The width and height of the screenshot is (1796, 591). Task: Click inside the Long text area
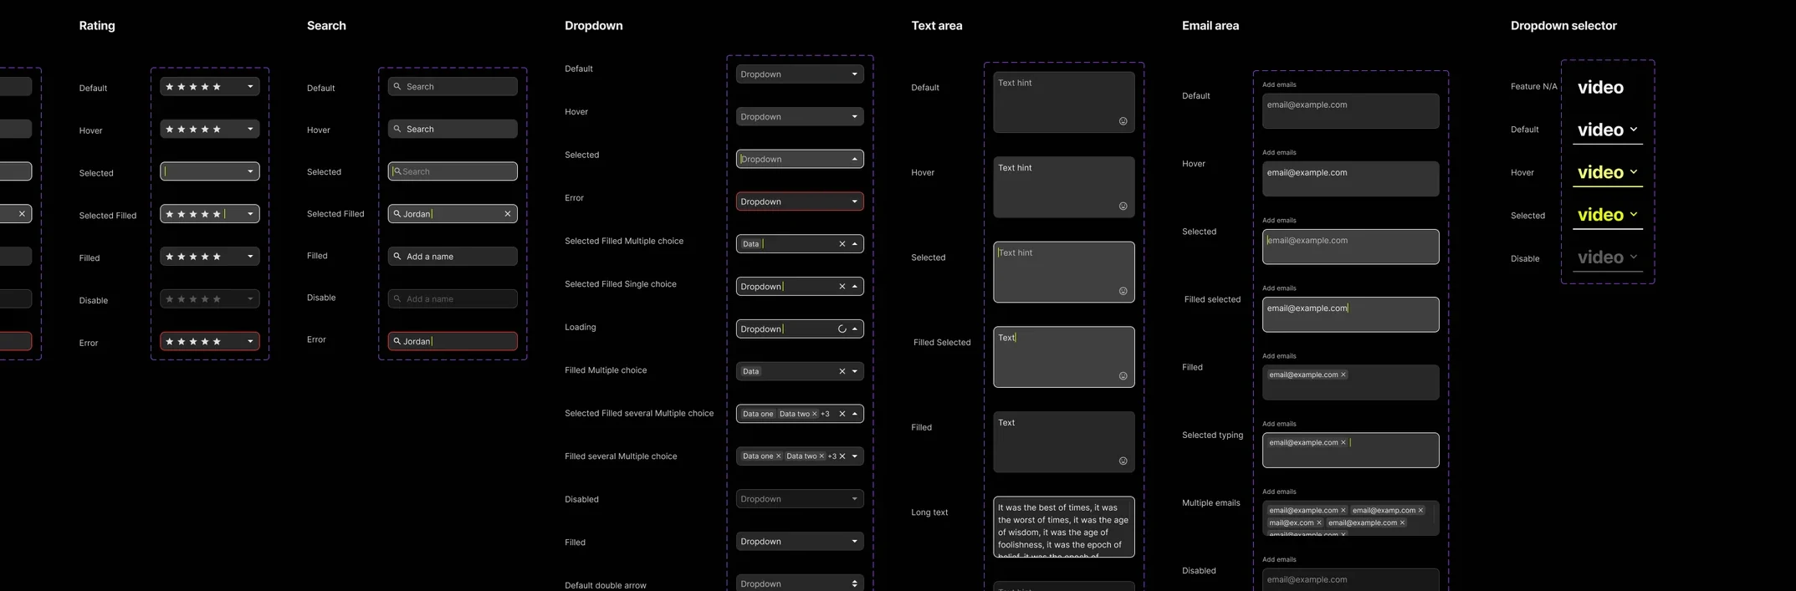click(x=1064, y=527)
